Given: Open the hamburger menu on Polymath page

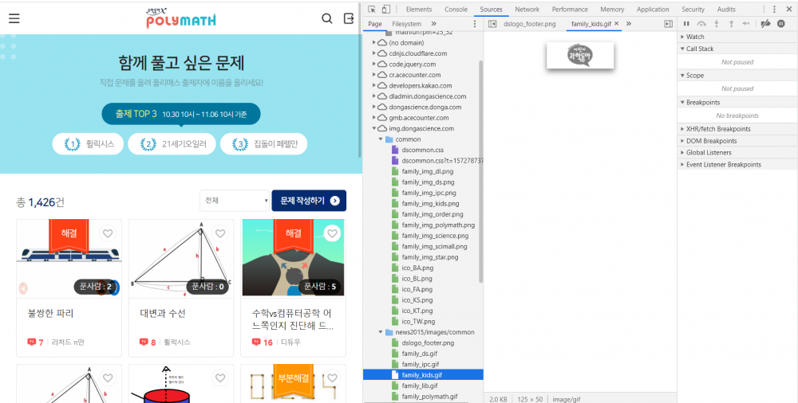Looking at the screenshot, I should [14, 19].
